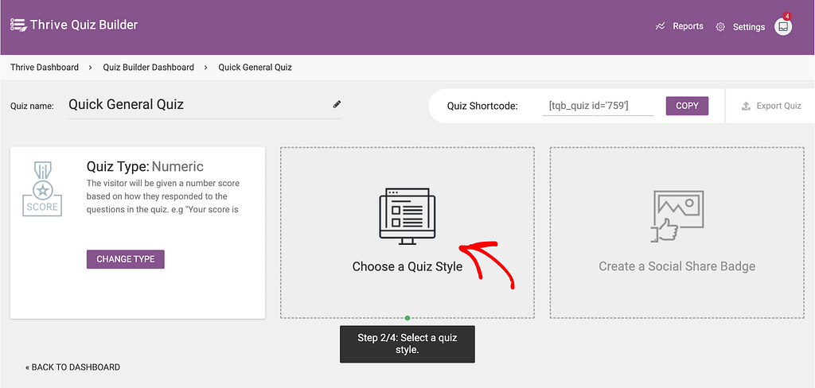This screenshot has height=388, width=815.
Task: Click the Export Quiz upload icon
Action: pos(746,106)
